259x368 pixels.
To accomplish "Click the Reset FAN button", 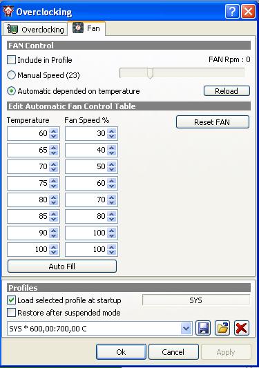I will pyautogui.click(x=213, y=122).
